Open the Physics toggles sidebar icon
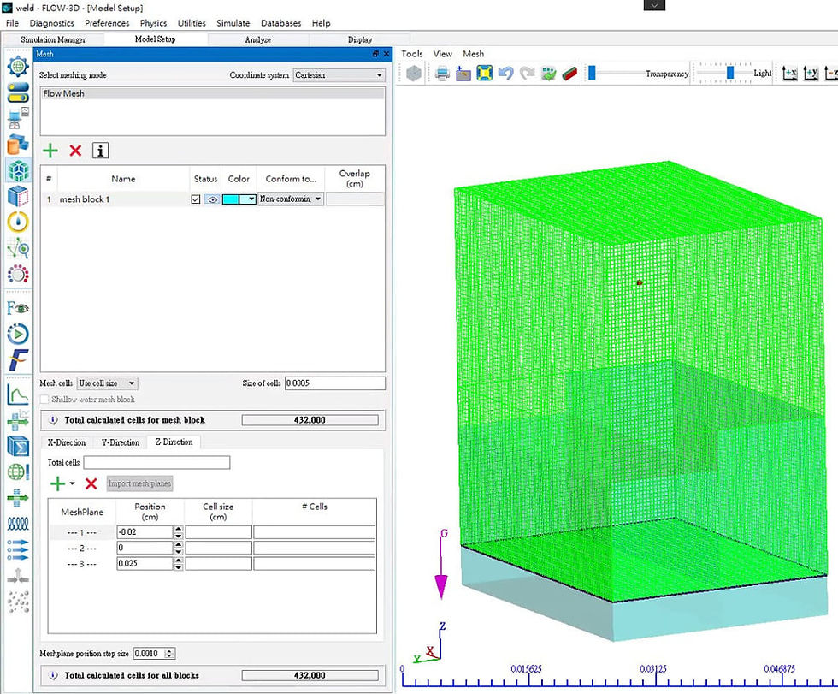Screen dimensions: 838x694 tap(18, 92)
